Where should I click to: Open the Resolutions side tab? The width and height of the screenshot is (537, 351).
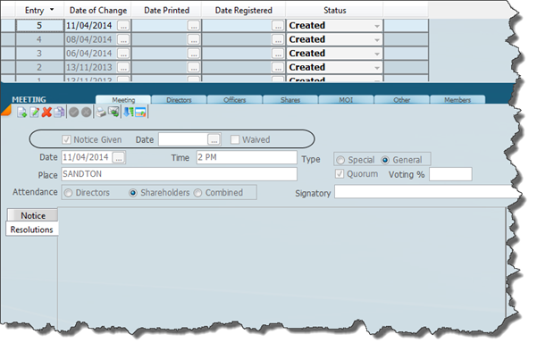pyautogui.click(x=32, y=230)
